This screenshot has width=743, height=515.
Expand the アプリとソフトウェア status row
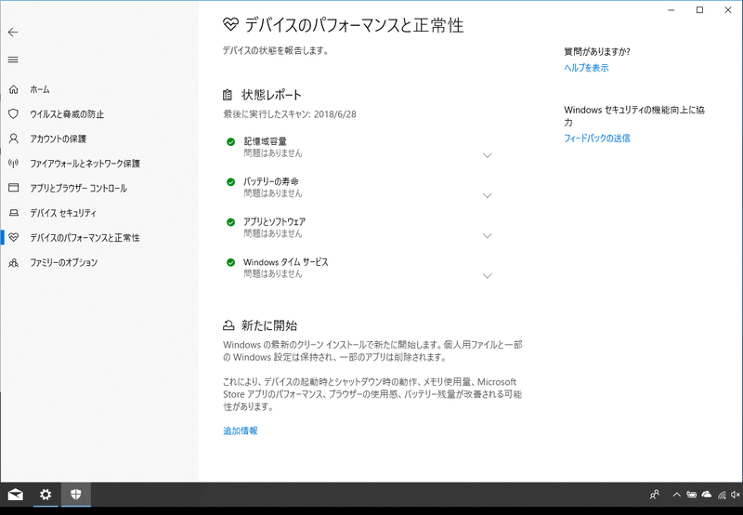[487, 236]
